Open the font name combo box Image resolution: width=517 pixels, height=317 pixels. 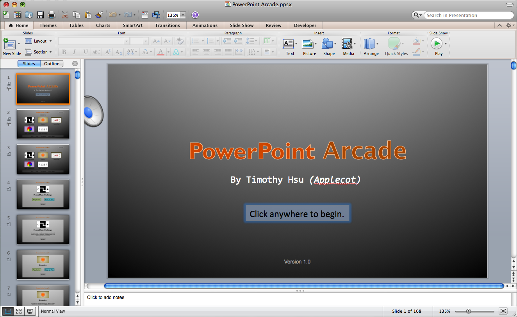pos(94,41)
